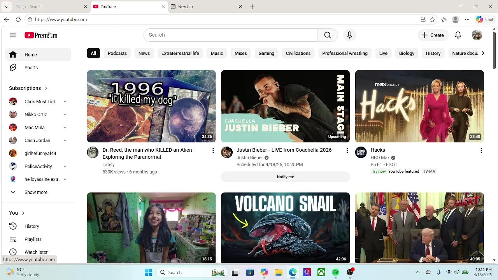
Task: Click the Create button
Action: coord(433,35)
